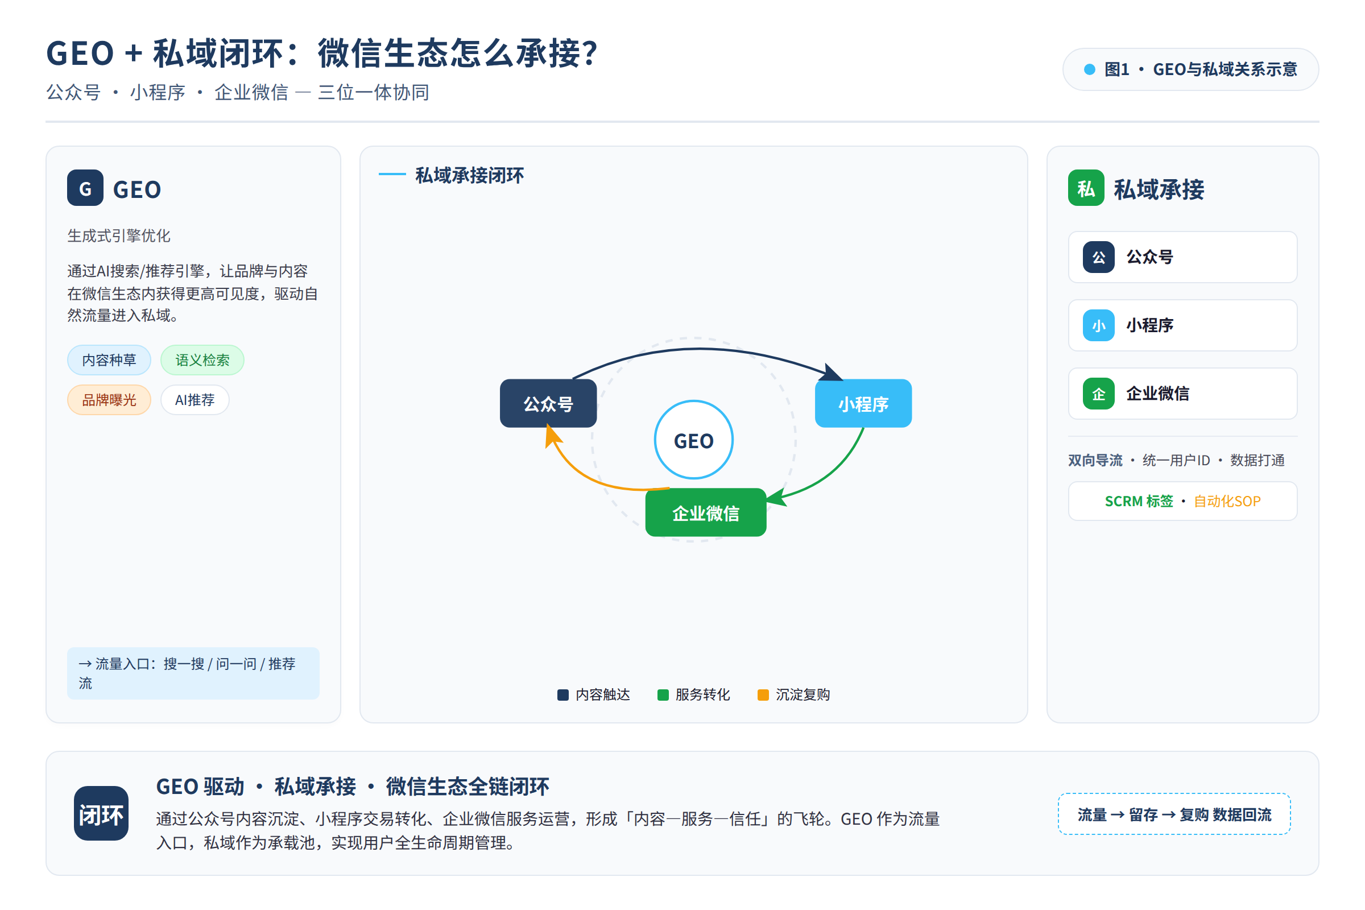Click the 流量入口 note box

point(193,674)
